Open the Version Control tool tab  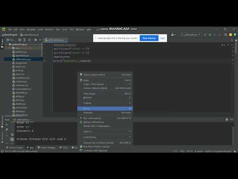[x=14, y=148]
